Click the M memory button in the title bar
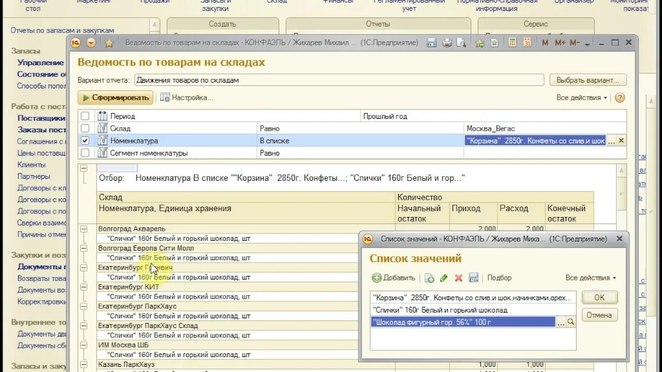This screenshot has height=372, width=662. [x=545, y=43]
